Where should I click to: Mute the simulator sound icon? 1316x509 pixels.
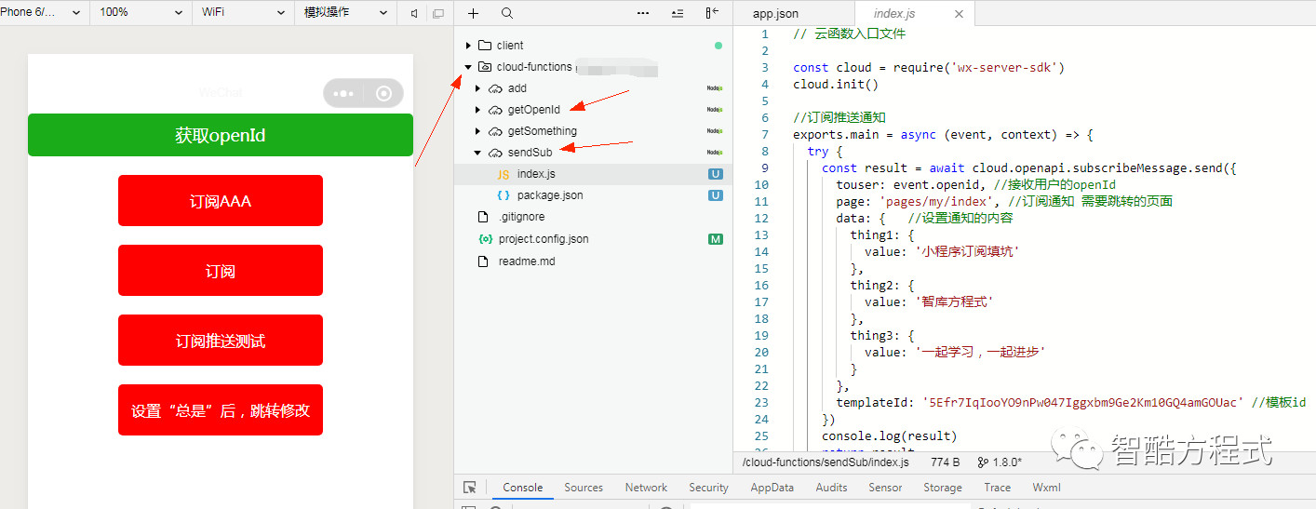click(414, 13)
